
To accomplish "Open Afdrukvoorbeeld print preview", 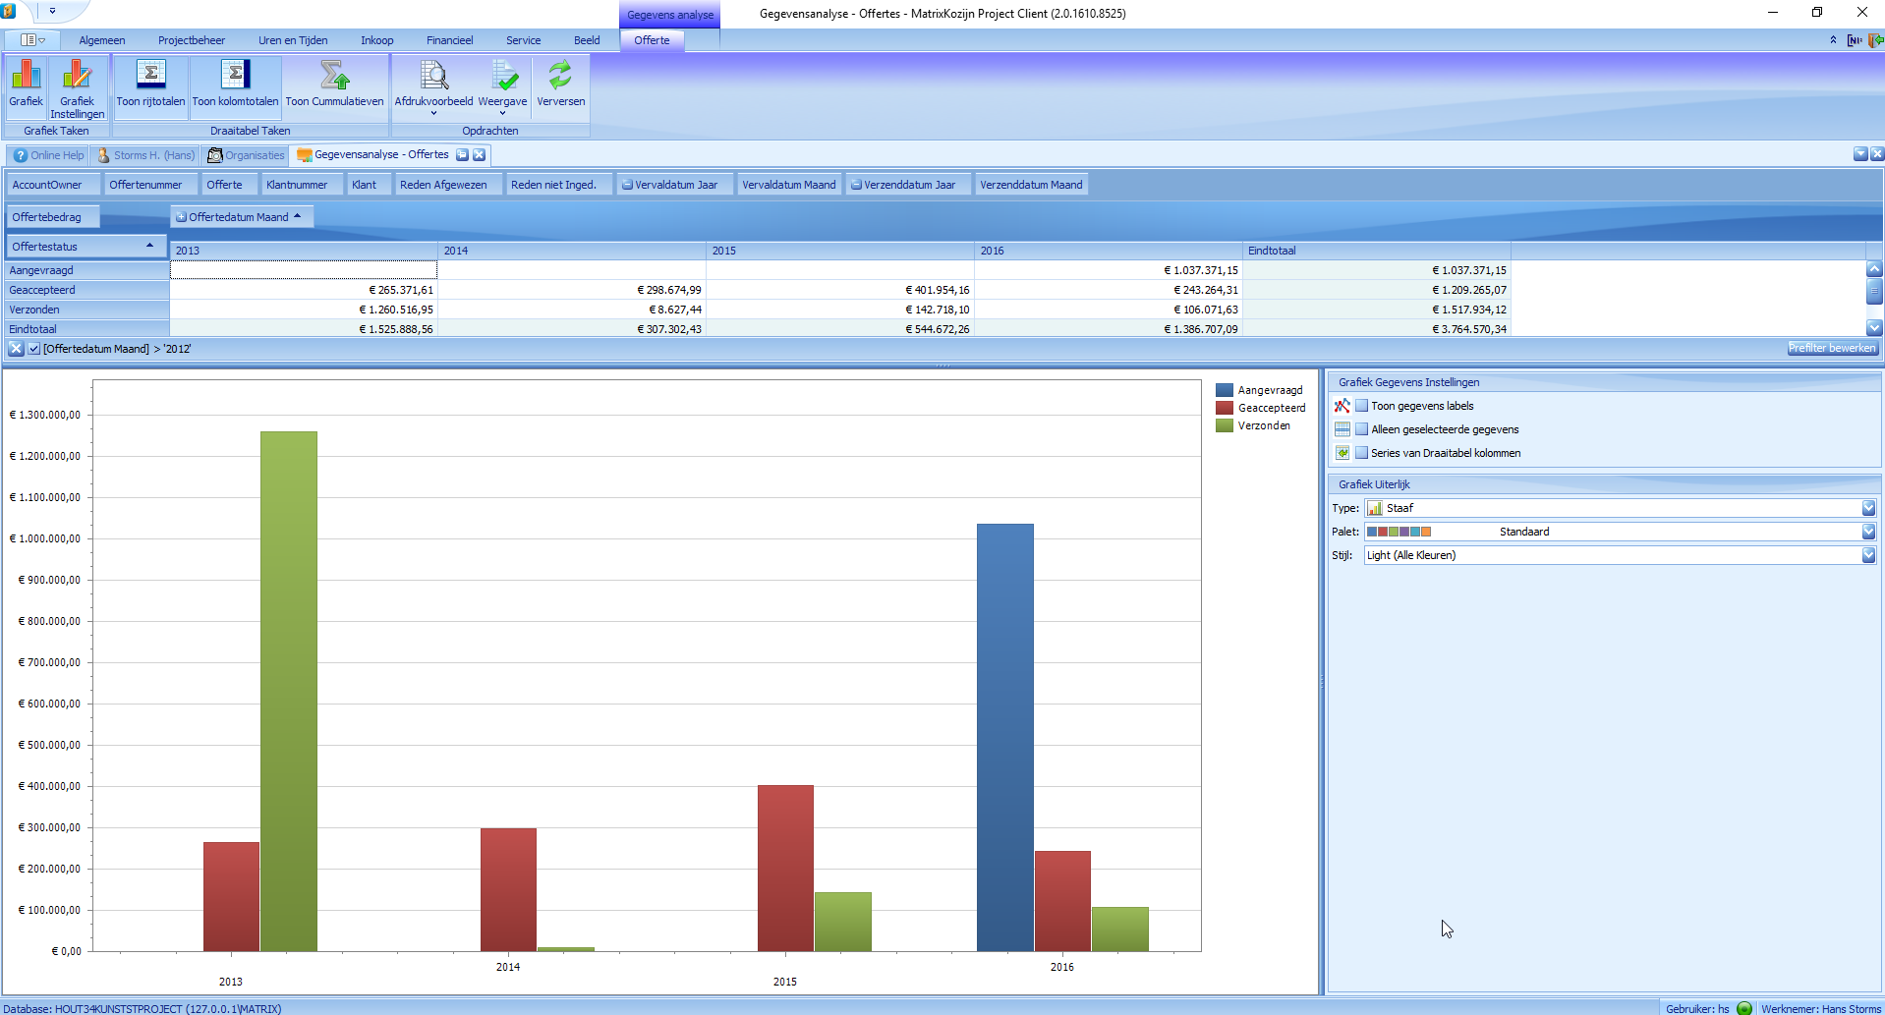I will pyautogui.click(x=433, y=76).
